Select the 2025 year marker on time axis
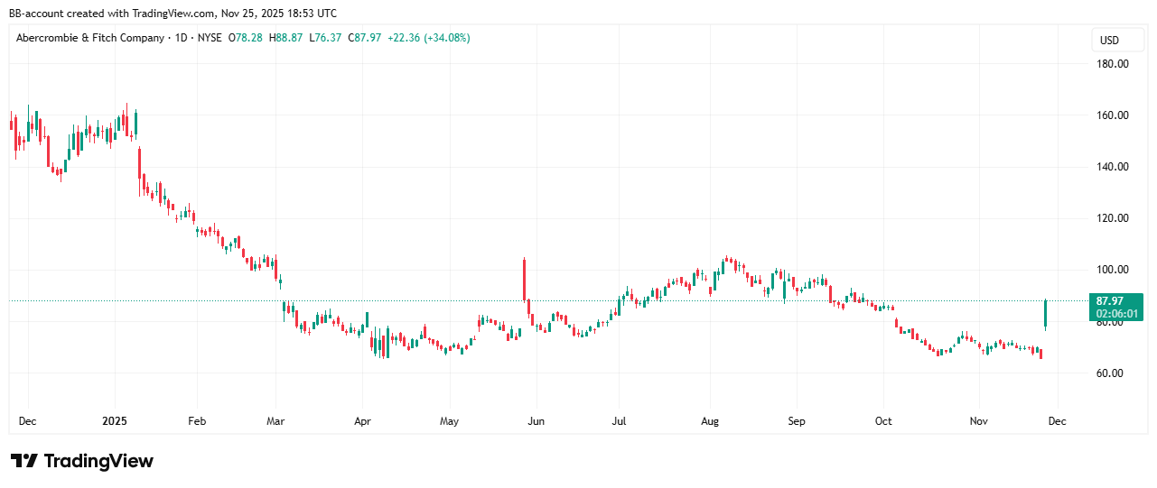Image resolution: width=1157 pixels, height=488 pixels. 115,421
